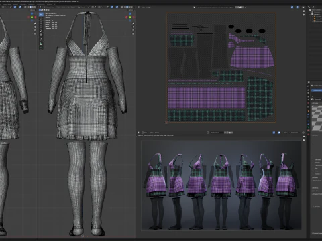Click the pan hand icon in main viewport

[x=133, y=27]
